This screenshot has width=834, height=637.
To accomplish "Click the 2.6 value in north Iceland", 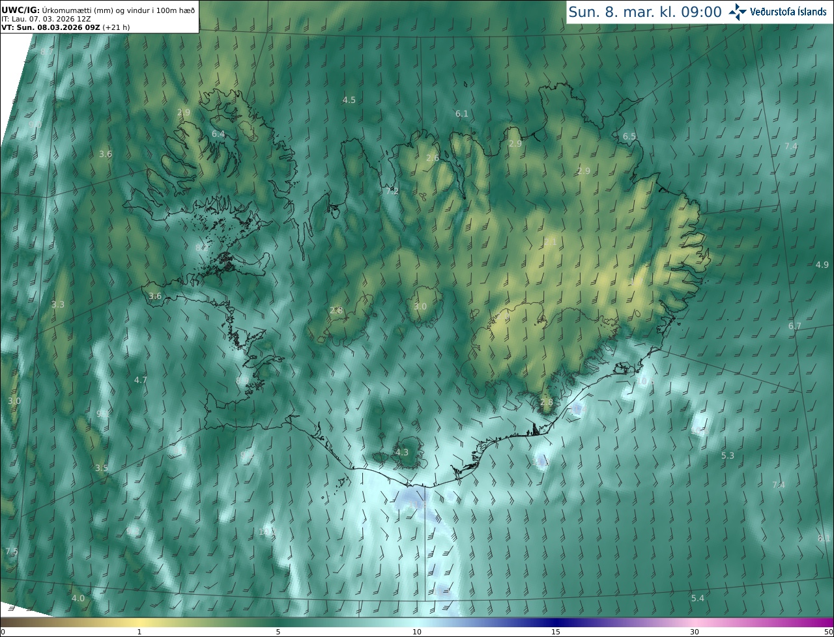I will click(x=433, y=158).
